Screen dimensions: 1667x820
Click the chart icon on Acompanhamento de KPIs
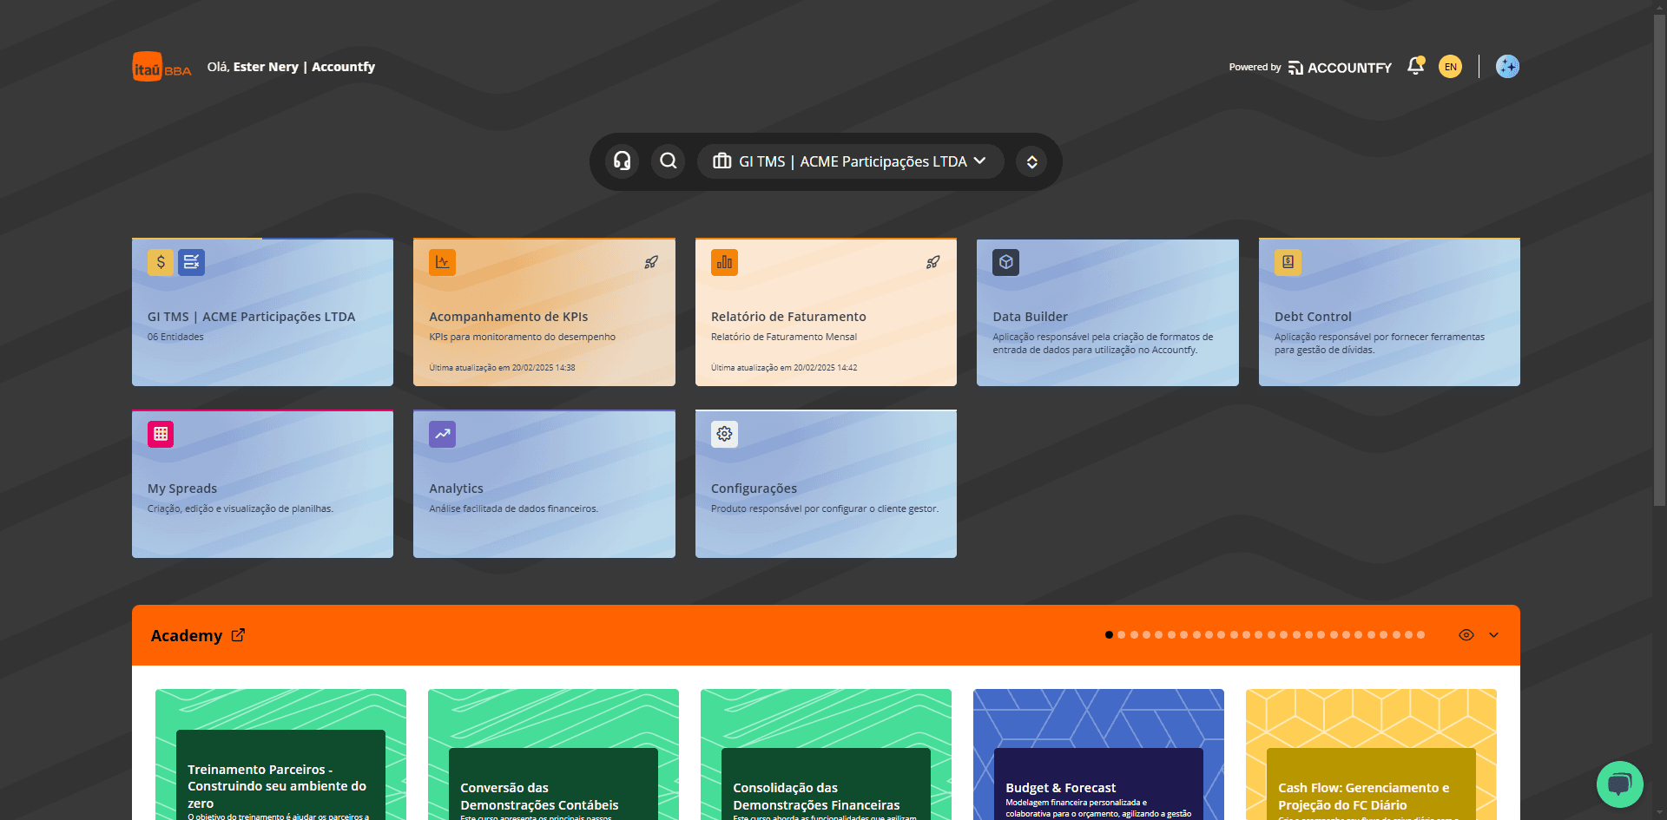click(442, 262)
